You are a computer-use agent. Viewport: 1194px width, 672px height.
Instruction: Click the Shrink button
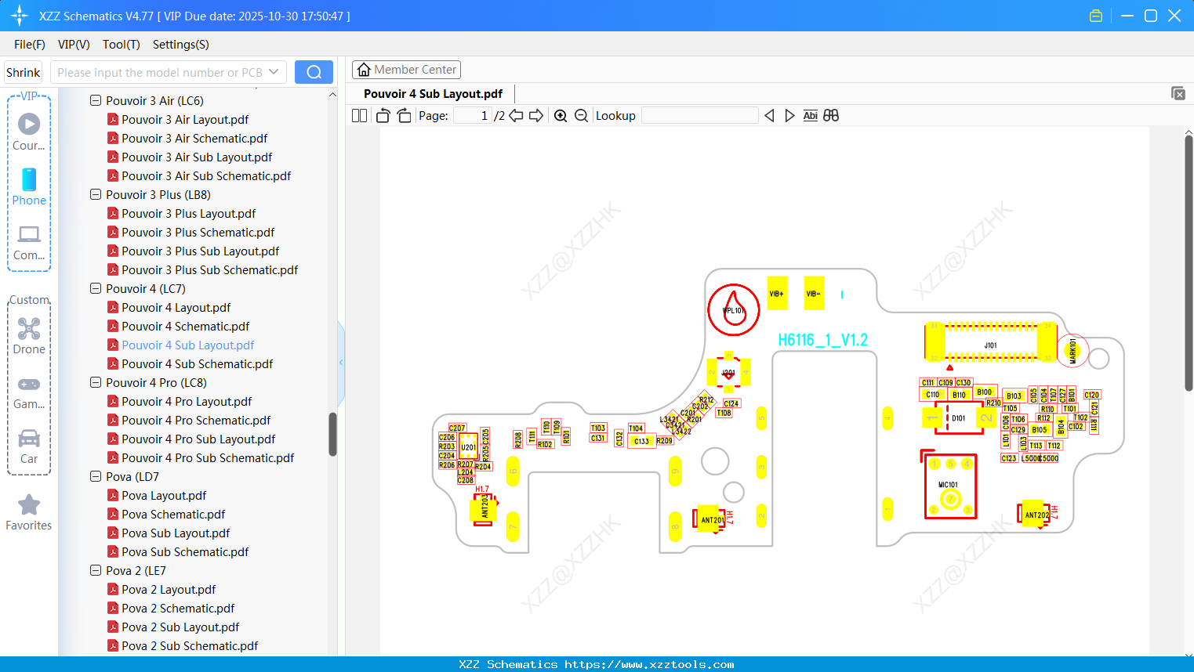pyautogui.click(x=23, y=71)
